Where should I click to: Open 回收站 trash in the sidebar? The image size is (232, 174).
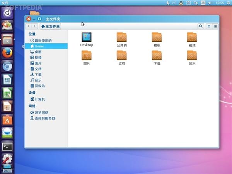[39, 86]
